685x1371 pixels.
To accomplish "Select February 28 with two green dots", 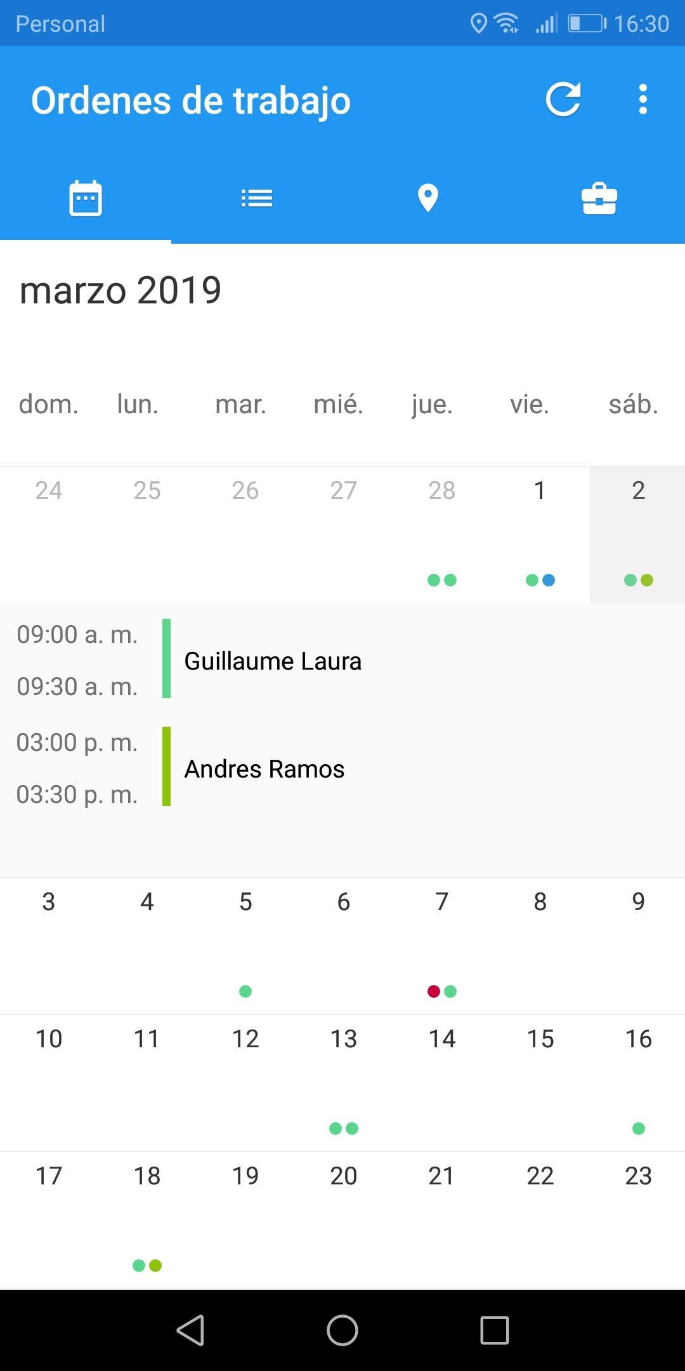I will click(442, 534).
